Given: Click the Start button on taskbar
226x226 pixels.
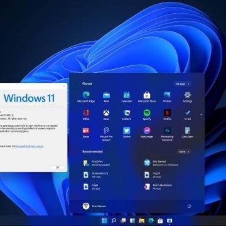Looking at the screenshot, I should point(104,220).
